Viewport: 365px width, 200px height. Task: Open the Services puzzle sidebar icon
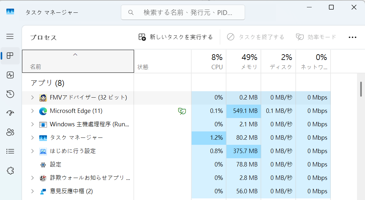pos(10,171)
